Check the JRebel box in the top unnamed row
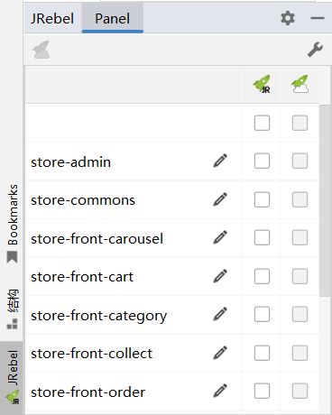332x415 pixels. (x=262, y=123)
